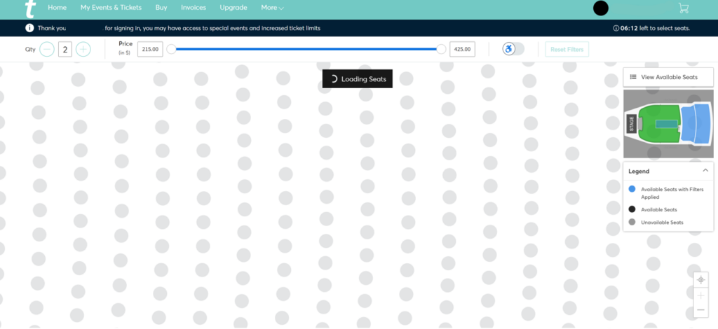Viewport: 718px width, 329px height.
Task: Click the Ticketmaster logo
Action: (29, 9)
